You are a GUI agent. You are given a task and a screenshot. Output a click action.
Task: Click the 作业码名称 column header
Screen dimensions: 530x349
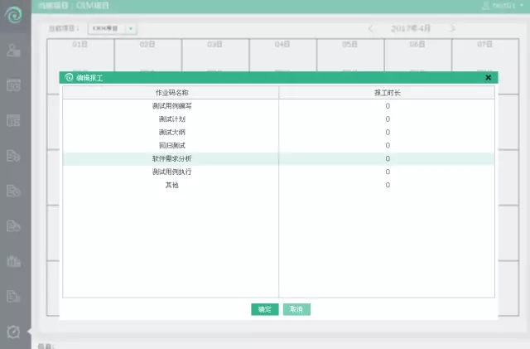pyautogui.click(x=172, y=93)
